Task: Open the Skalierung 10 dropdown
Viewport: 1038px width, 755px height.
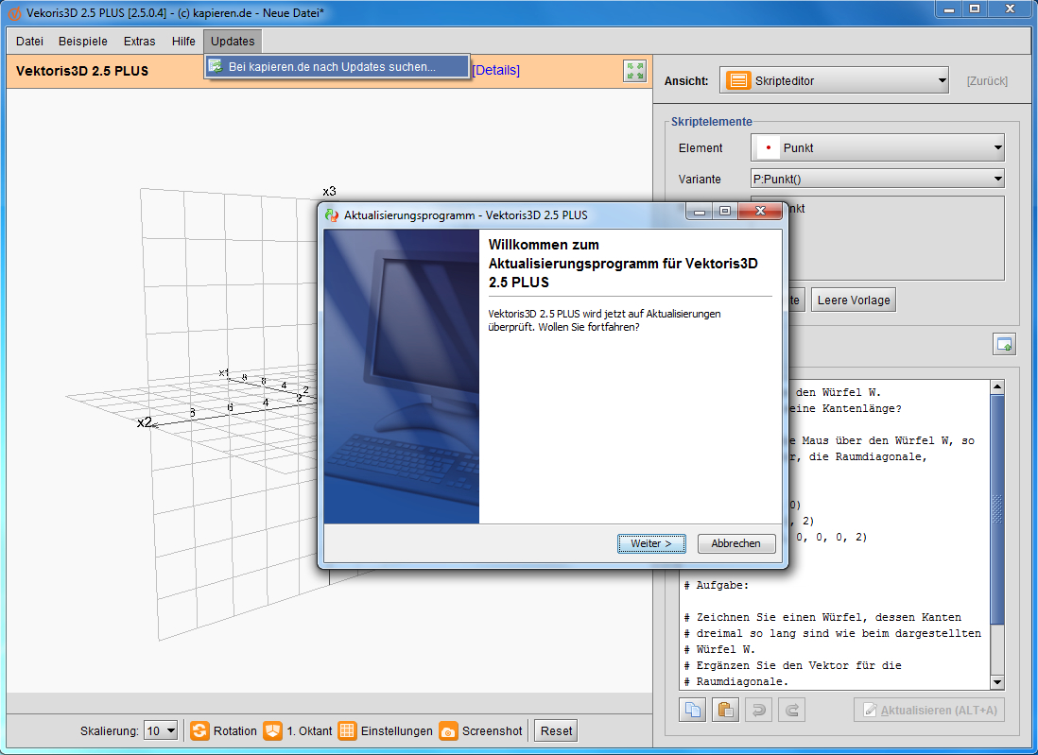Action: coord(161,730)
